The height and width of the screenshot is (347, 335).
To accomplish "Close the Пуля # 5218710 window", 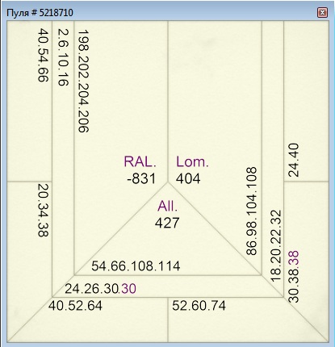I will (x=322, y=12).
